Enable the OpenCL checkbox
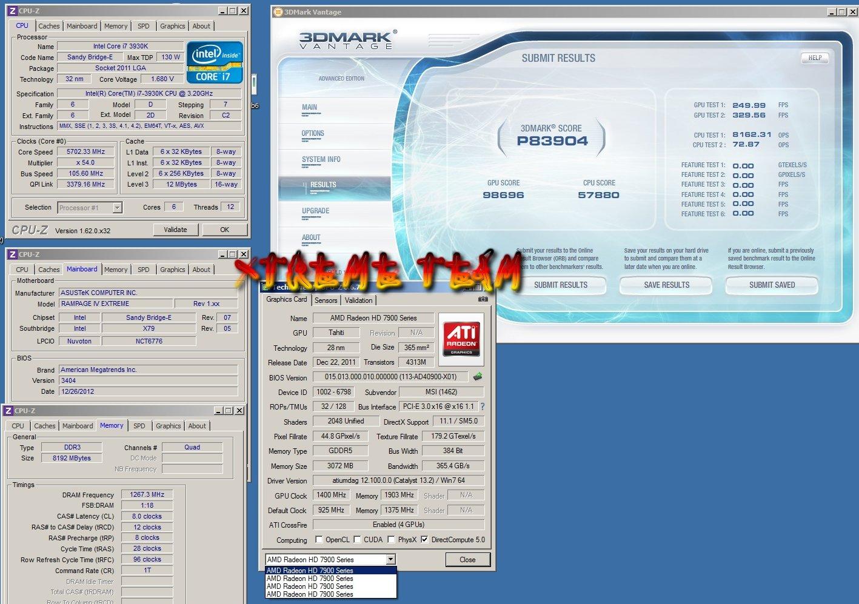Image resolution: width=859 pixels, height=604 pixels. click(319, 539)
